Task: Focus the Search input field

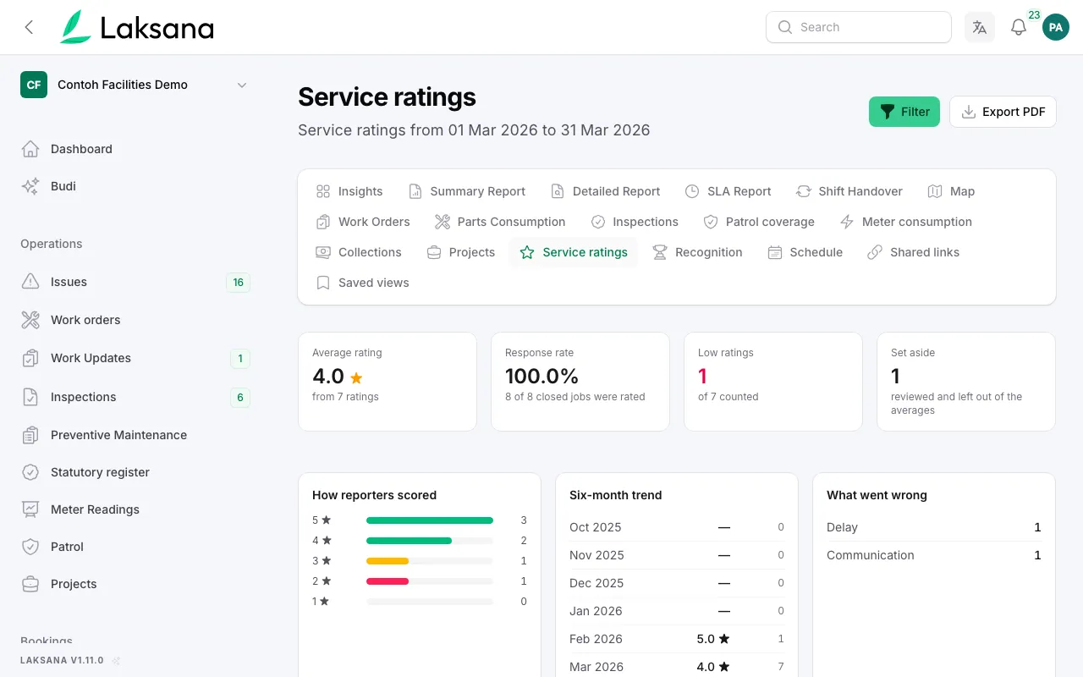Action: (859, 27)
